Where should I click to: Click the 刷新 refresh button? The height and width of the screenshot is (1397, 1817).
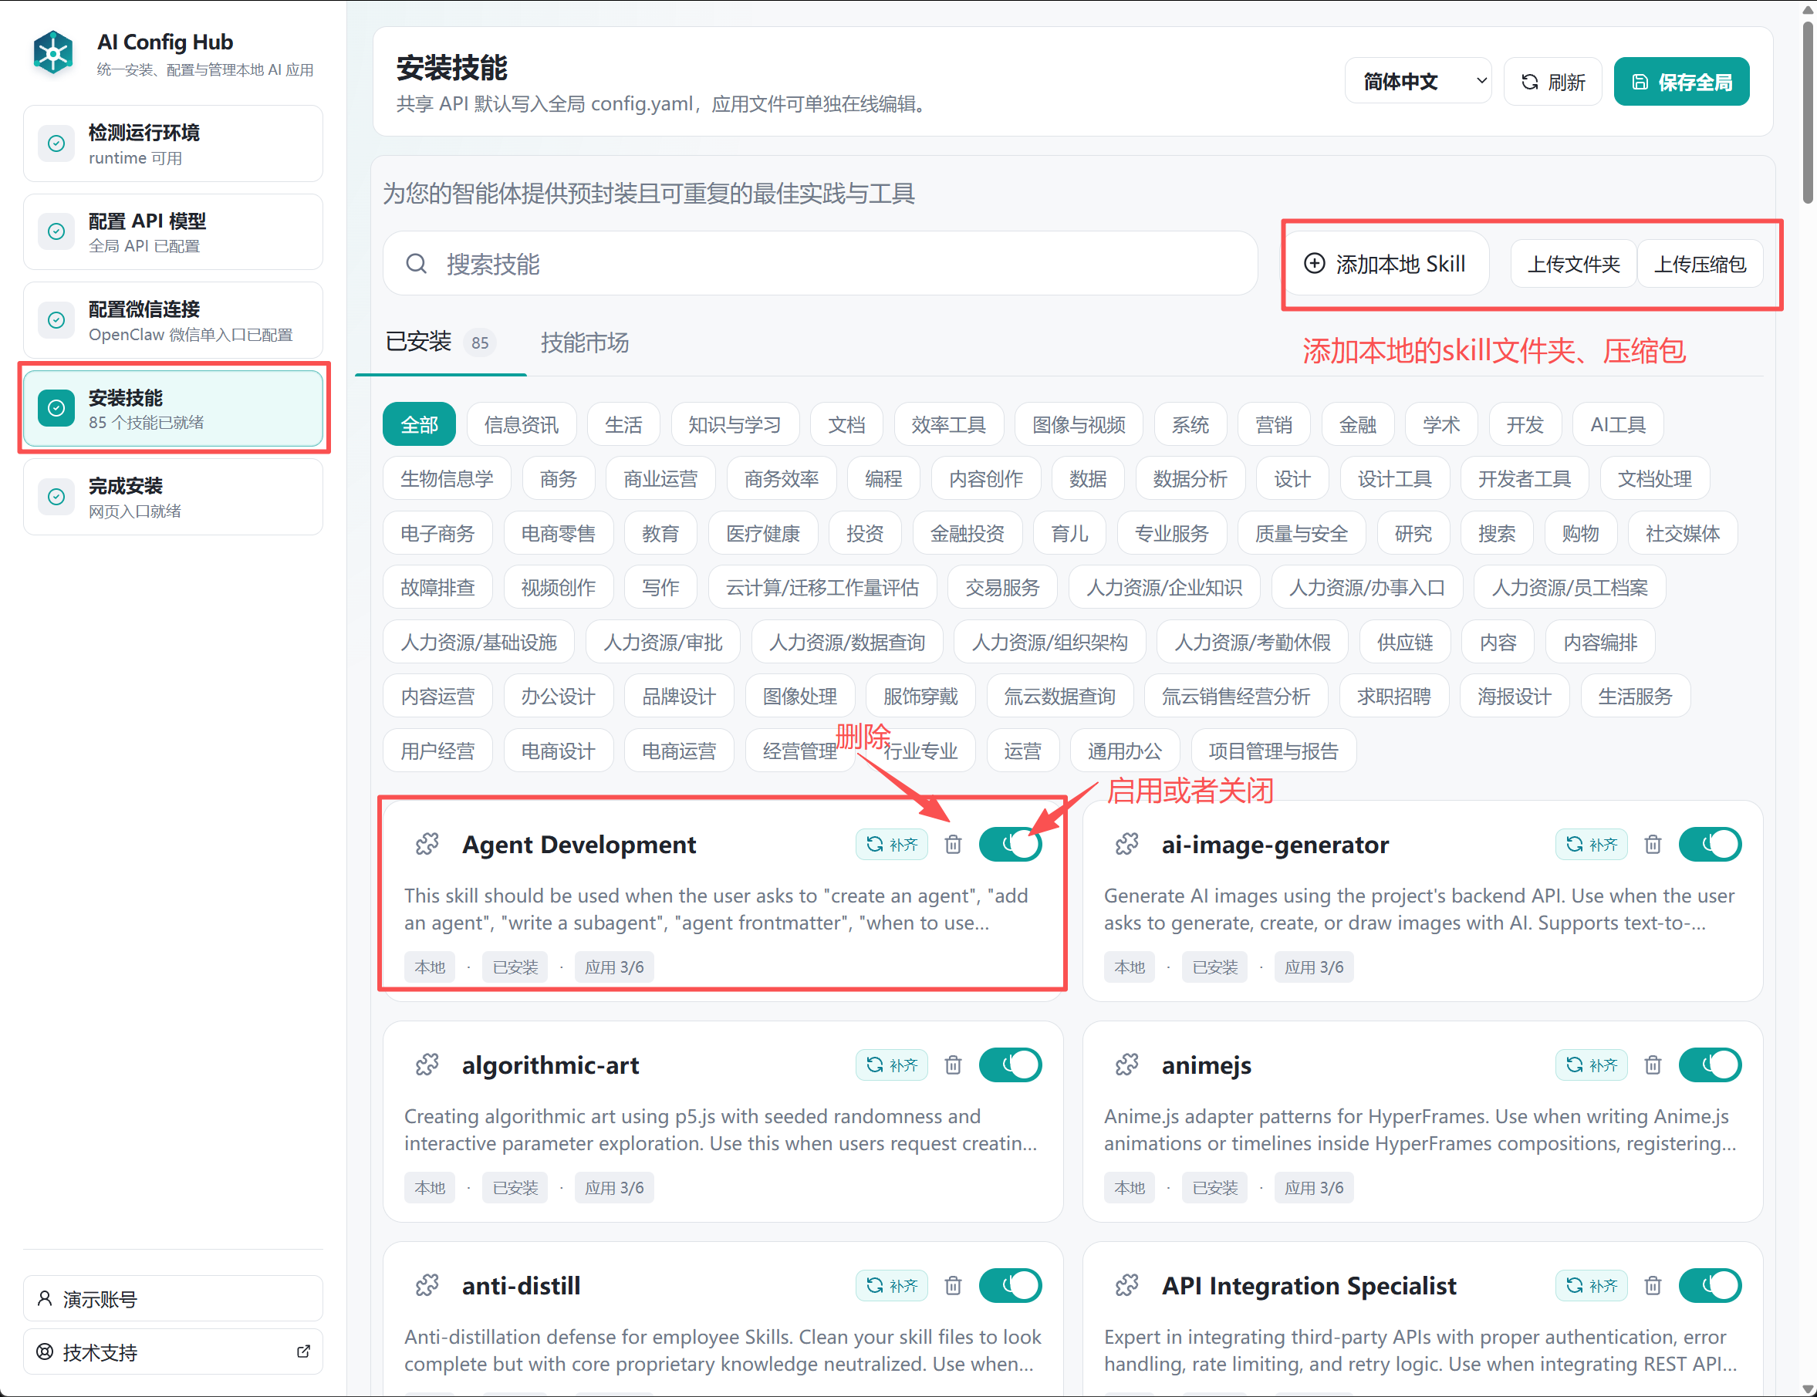point(1552,82)
